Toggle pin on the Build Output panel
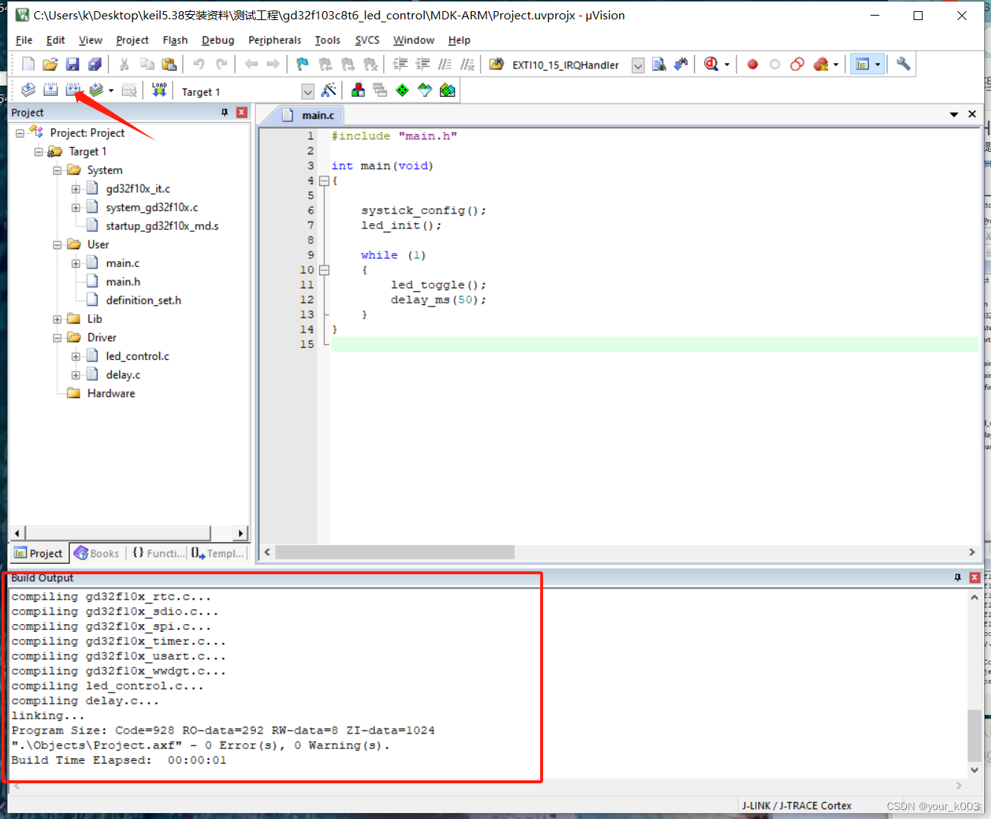The height and width of the screenshot is (819, 991). pyautogui.click(x=958, y=578)
